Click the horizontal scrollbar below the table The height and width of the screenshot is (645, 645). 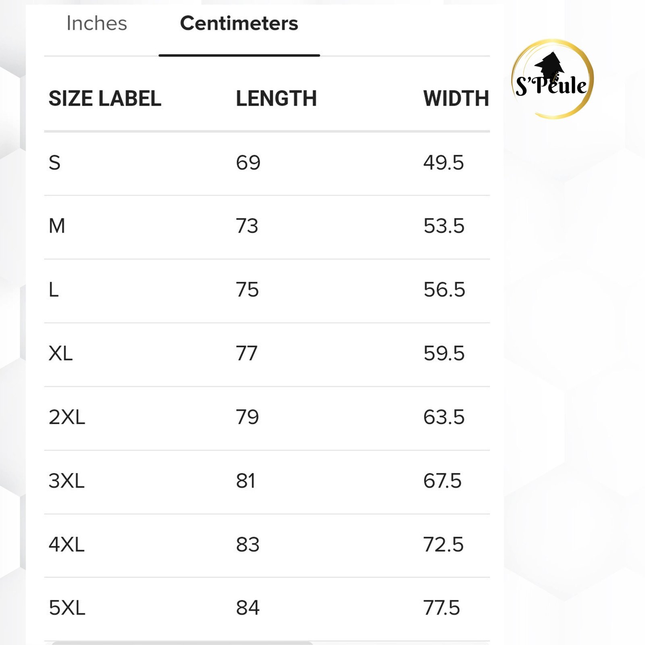[182, 643]
